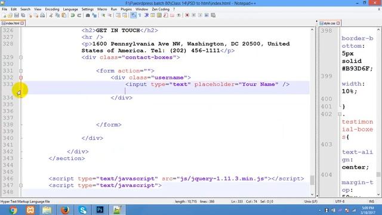Image resolution: width=382 pixels, height=215 pixels.
Task: Close the index.html tab
Action: coord(22,23)
